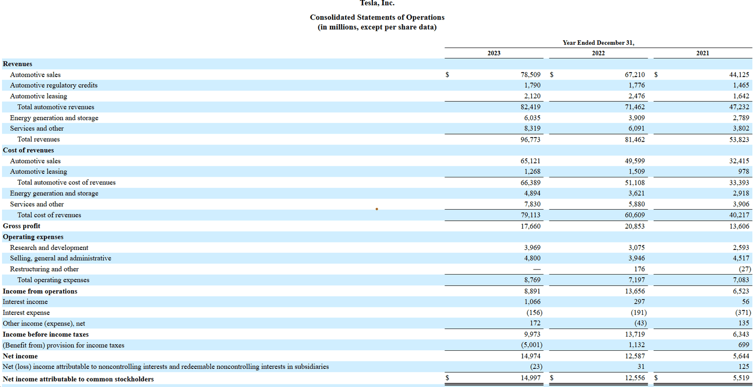The height and width of the screenshot is (387, 756).
Task: Click the 'Interest income' row label
Action: [x=25, y=302]
